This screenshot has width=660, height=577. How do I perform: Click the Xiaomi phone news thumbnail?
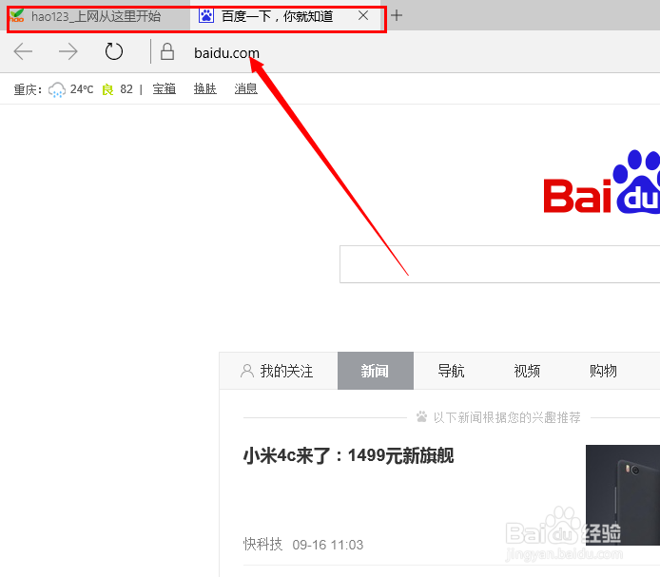[623, 495]
